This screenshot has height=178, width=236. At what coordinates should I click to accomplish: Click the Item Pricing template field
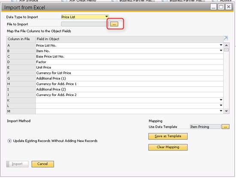click(205, 127)
